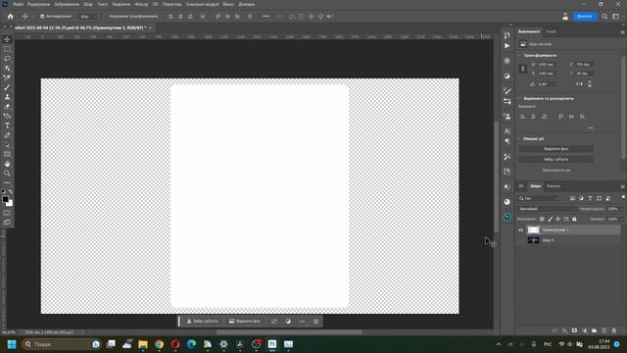Open the Зображення menu
The image size is (627, 353).
[x=67, y=4]
